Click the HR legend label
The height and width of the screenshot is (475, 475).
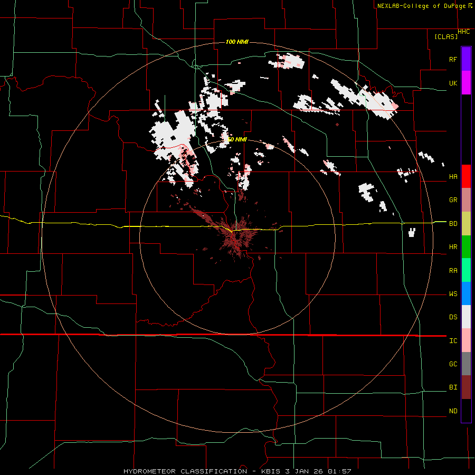[x=453, y=246]
